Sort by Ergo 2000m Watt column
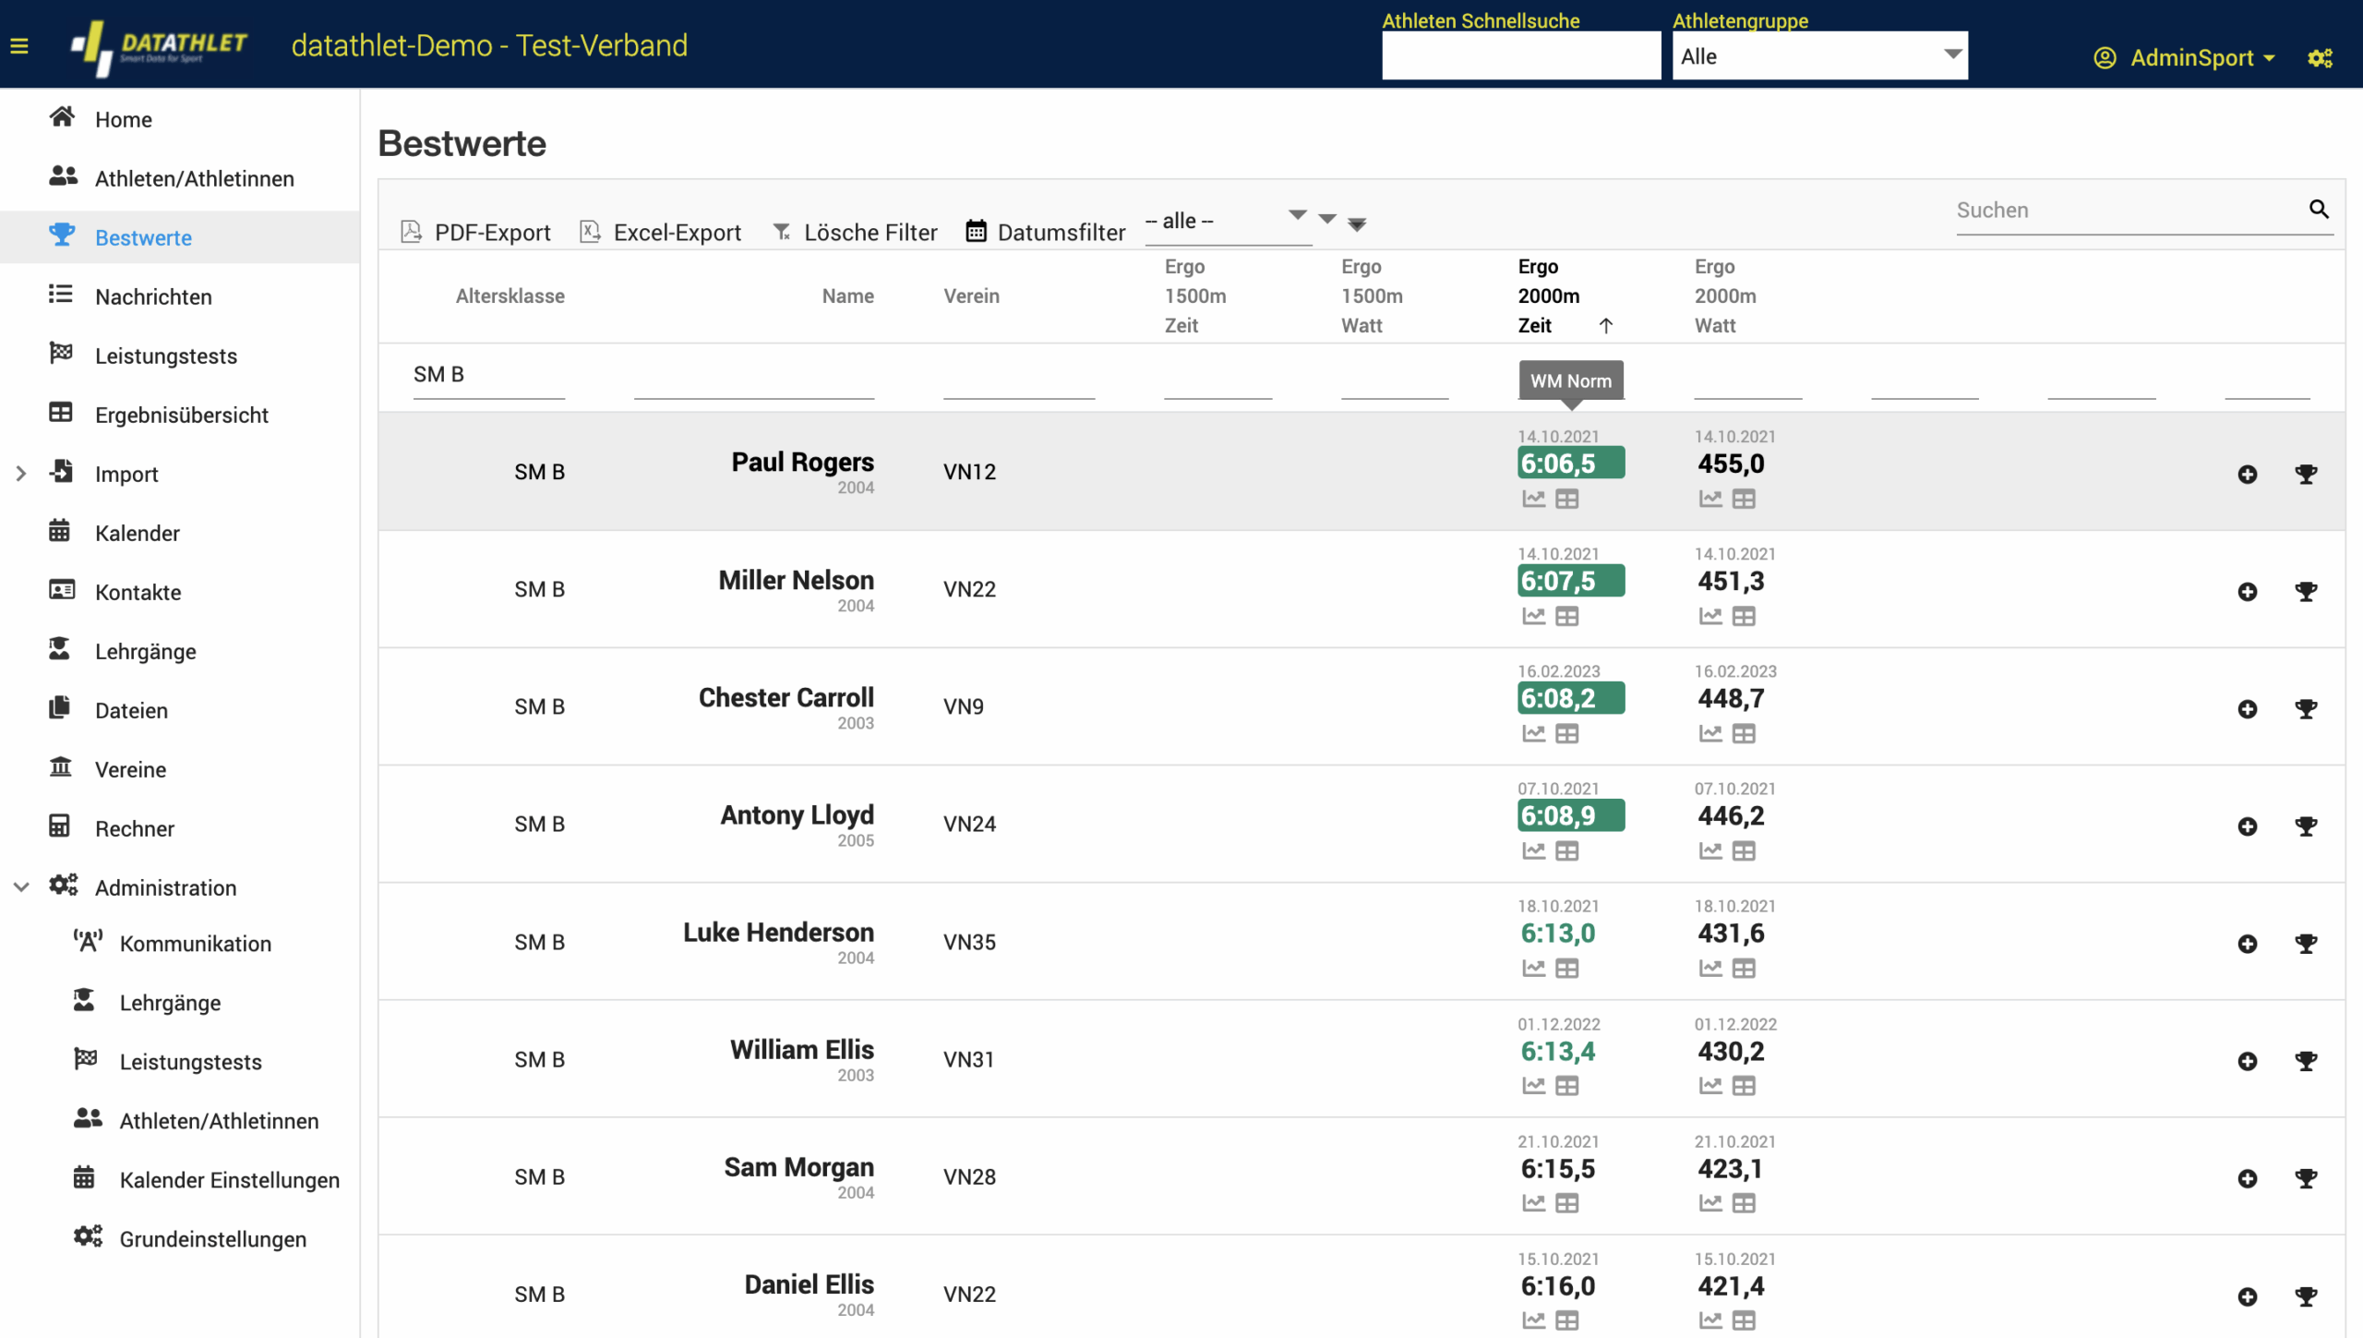The height and width of the screenshot is (1338, 2363). click(1725, 296)
